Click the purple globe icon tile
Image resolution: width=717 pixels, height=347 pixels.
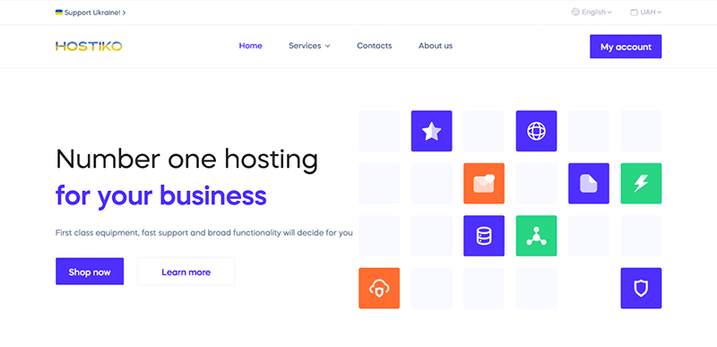click(536, 131)
